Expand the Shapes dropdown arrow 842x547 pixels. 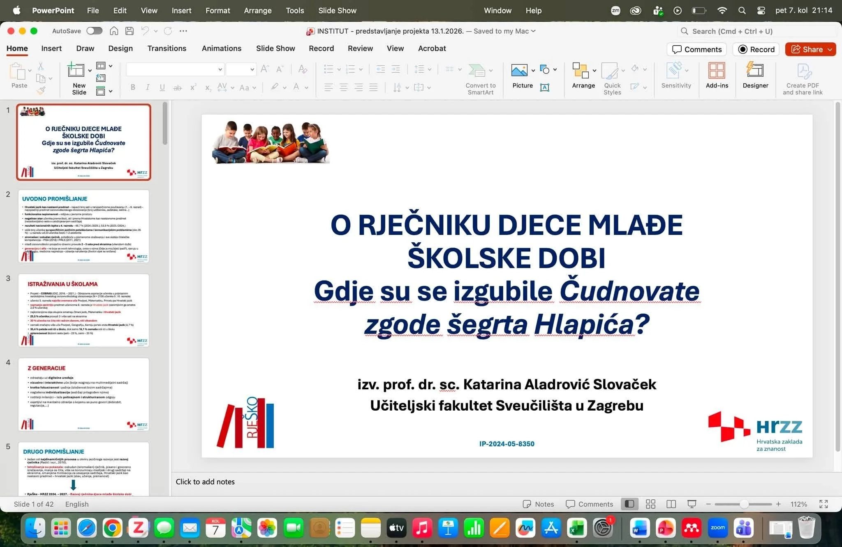point(555,69)
